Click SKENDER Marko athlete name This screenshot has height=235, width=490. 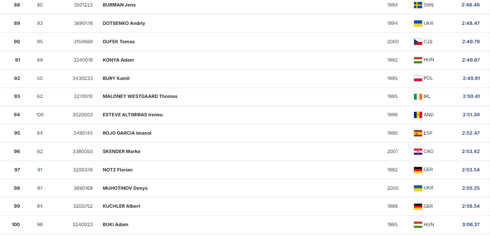[x=121, y=151]
